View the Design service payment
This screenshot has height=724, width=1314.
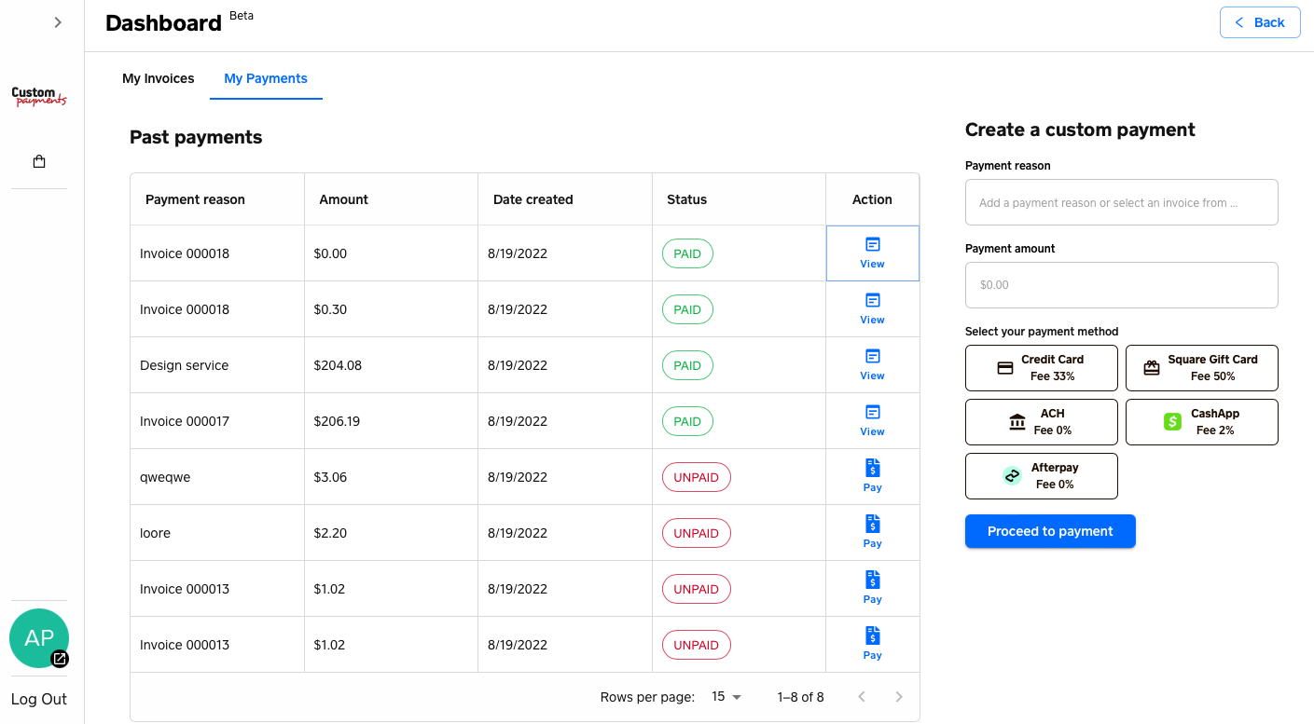tap(872, 365)
